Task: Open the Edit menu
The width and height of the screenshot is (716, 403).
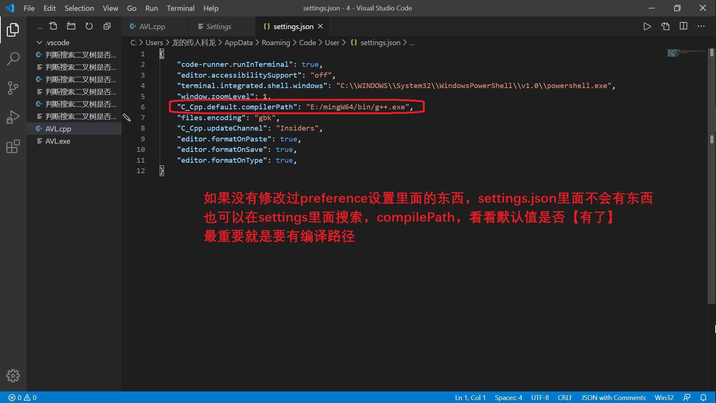Action: 50,8
